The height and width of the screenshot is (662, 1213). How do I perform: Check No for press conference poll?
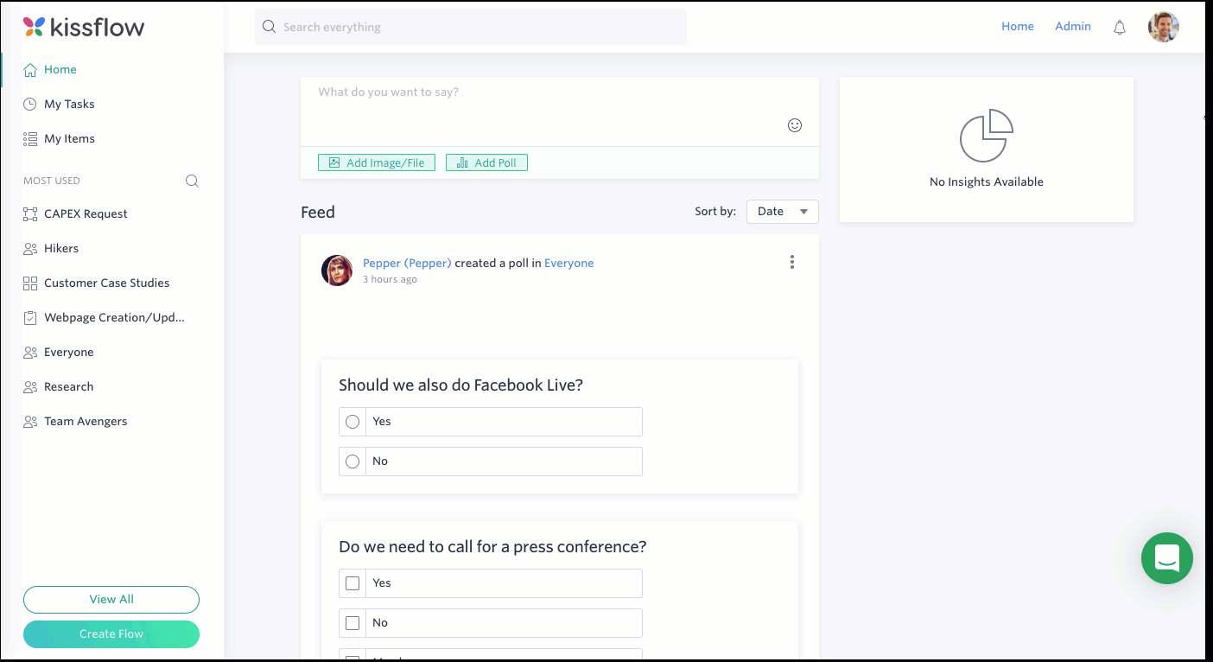(x=352, y=623)
